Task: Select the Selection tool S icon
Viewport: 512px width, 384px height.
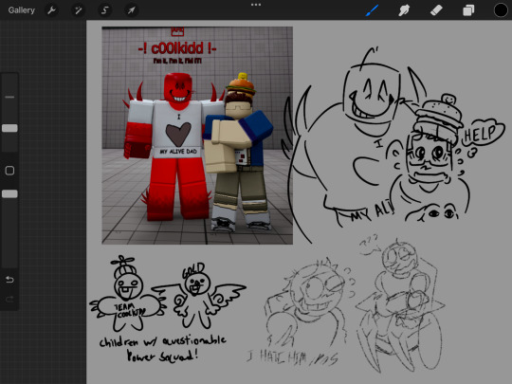Action: pos(104,10)
